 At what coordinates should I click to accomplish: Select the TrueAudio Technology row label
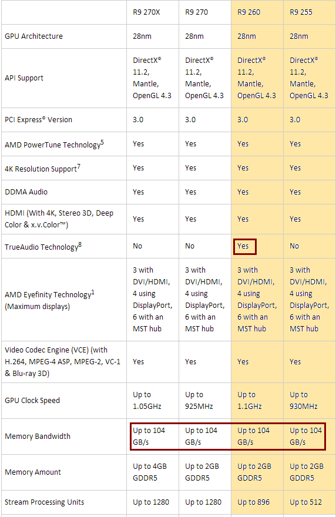click(x=43, y=247)
